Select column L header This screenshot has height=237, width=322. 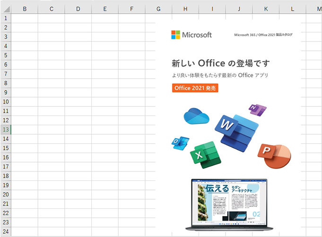tap(293, 9)
